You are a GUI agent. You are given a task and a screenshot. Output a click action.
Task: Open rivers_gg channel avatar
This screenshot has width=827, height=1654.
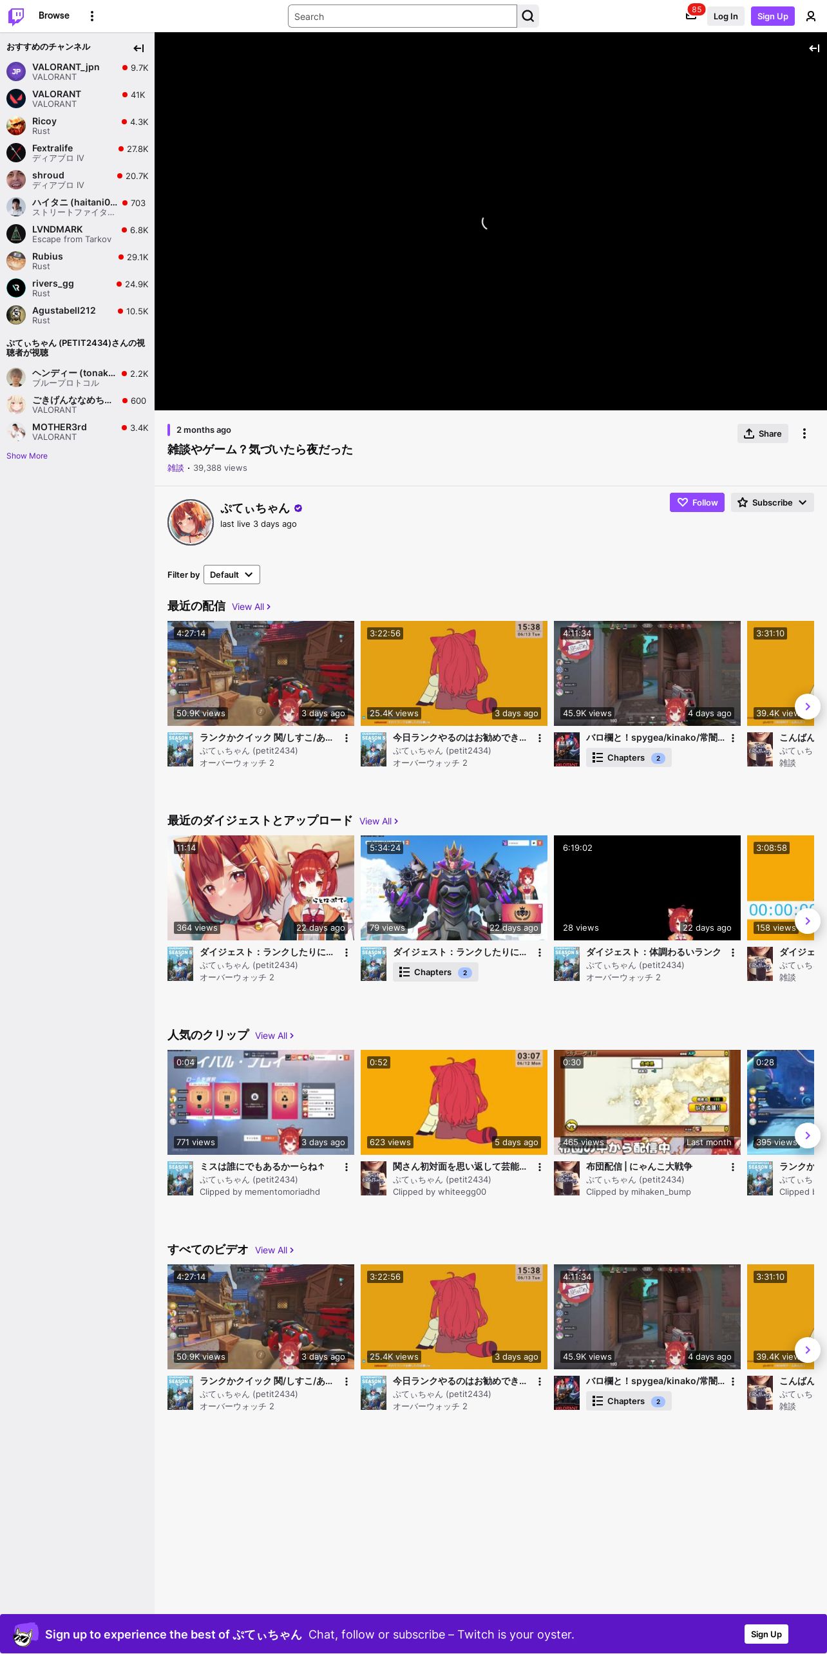click(x=16, y=288)
